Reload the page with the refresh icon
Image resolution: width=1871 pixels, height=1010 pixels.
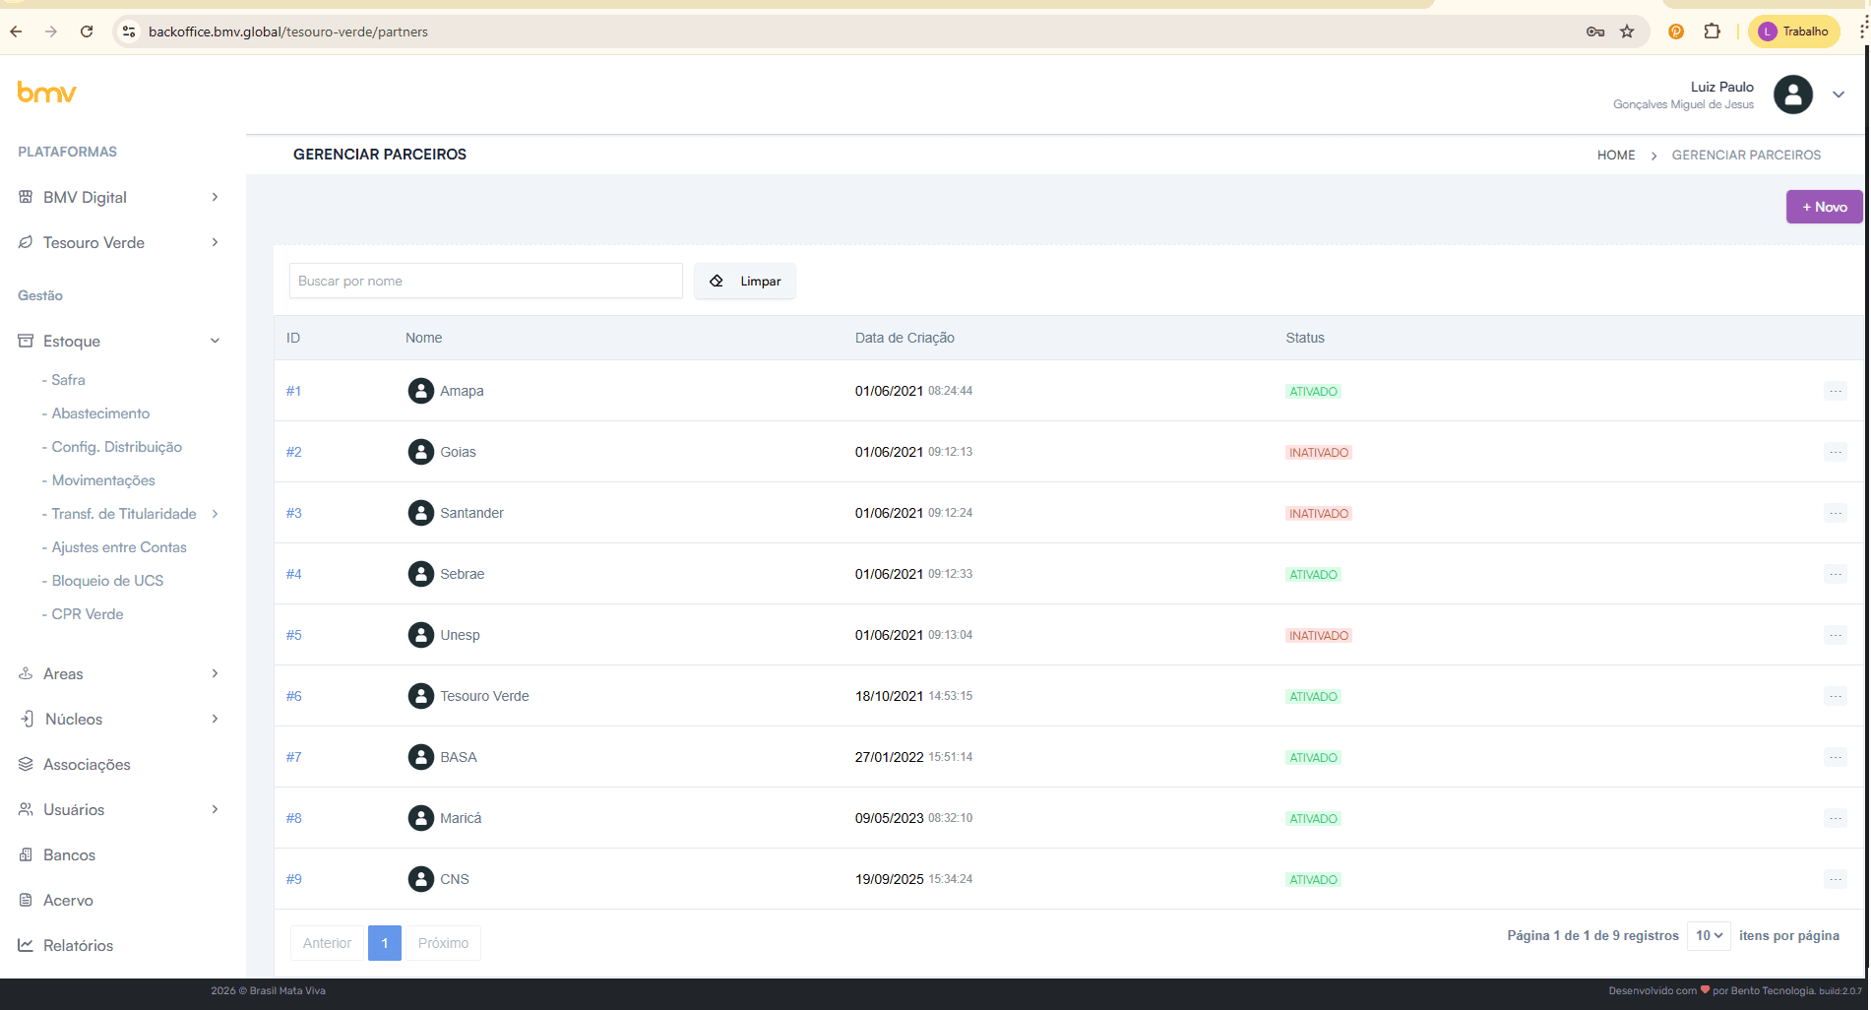pyautogui.click(x=87, y=32)
